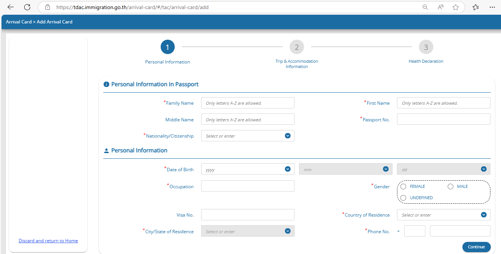
Task: Open the Favorites list icon
Action: pyautogui.click(x=476, y=7)
